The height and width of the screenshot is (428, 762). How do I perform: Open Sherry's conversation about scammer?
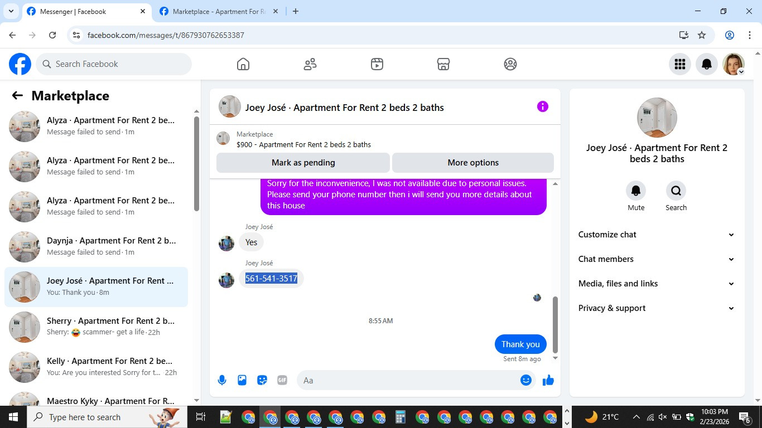point(96,327)
